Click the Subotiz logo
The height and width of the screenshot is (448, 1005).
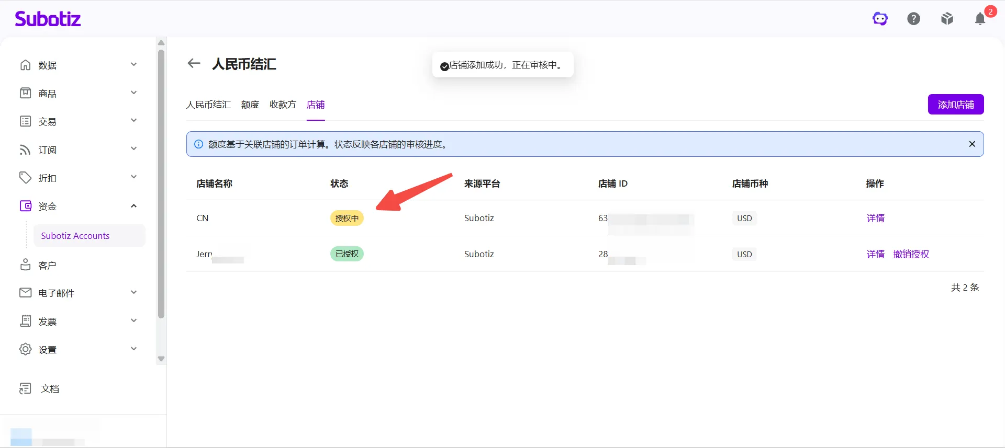pos(48,19)
